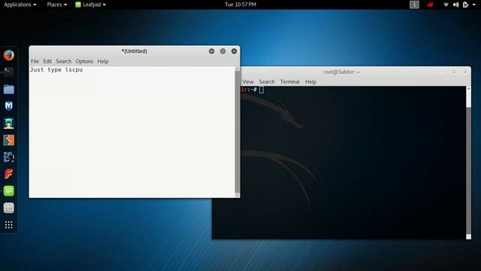Click the terminal prompt cursor

point(262,90)
